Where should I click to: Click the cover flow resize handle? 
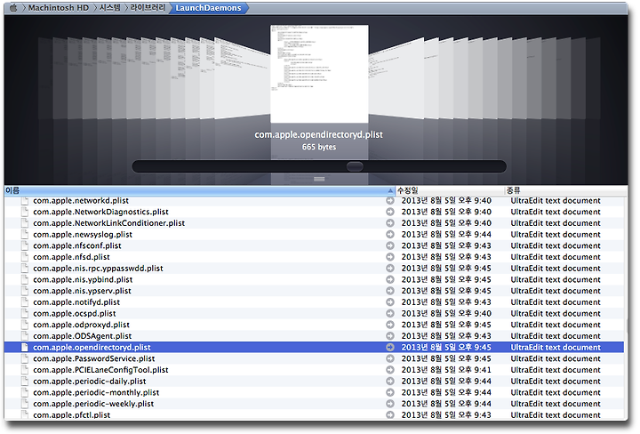tap(319, 179)
